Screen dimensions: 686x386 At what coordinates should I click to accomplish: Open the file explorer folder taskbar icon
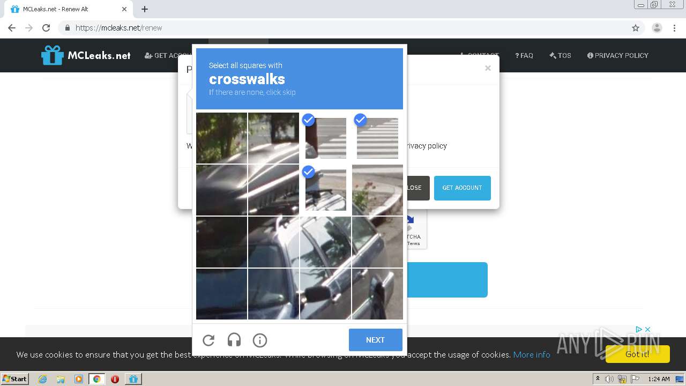tap(61, 379)
